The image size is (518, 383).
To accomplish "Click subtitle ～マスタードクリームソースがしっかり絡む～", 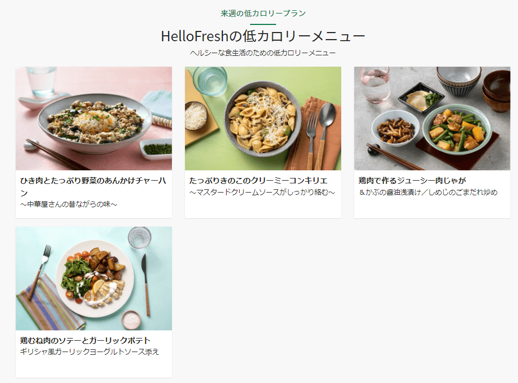I will 262,193.
